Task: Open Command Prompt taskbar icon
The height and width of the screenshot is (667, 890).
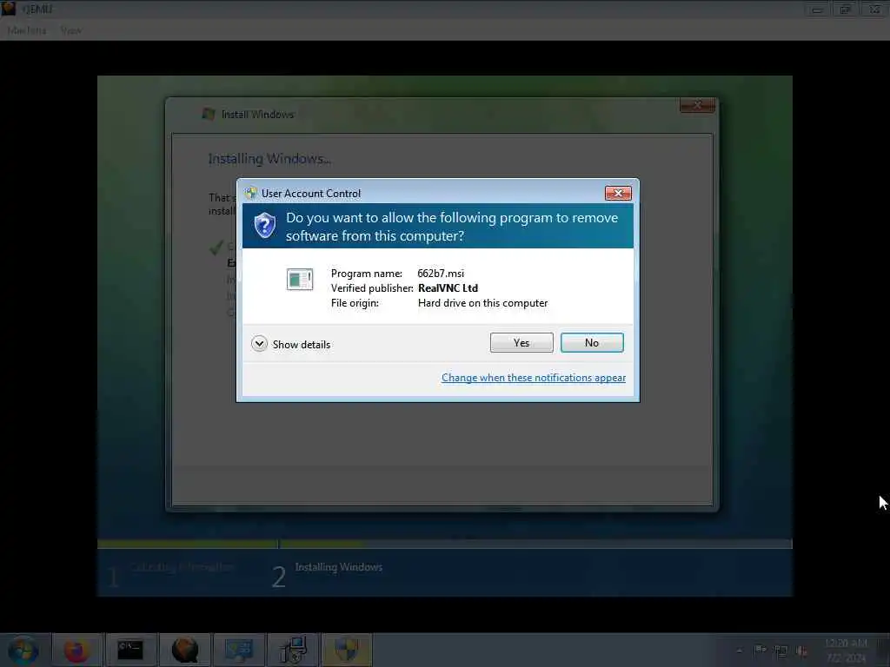Action: point(130,650)
